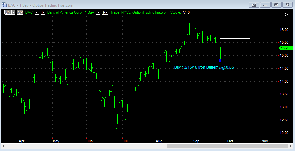Screen dimensions: 295x151
Task: Maximize the chart window
Action: [276, 5]
